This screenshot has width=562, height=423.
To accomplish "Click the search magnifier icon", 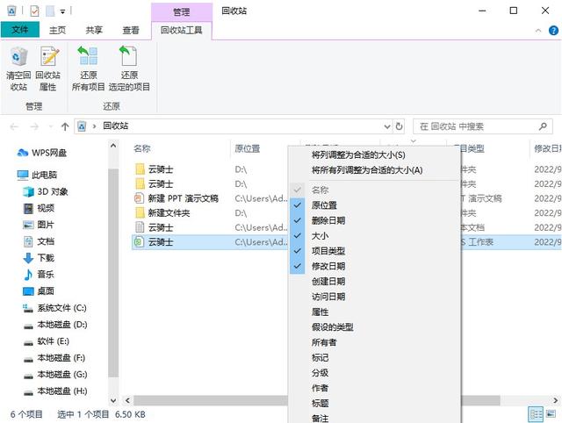I will point(543,126).
